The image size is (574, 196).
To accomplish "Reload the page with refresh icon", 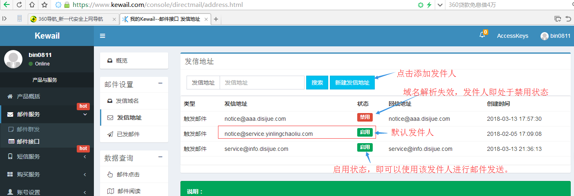I will (x=19, y=5).
